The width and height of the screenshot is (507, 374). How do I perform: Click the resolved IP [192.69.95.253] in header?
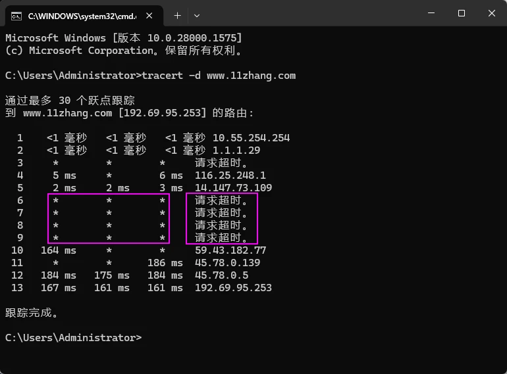tap(163, 113)
